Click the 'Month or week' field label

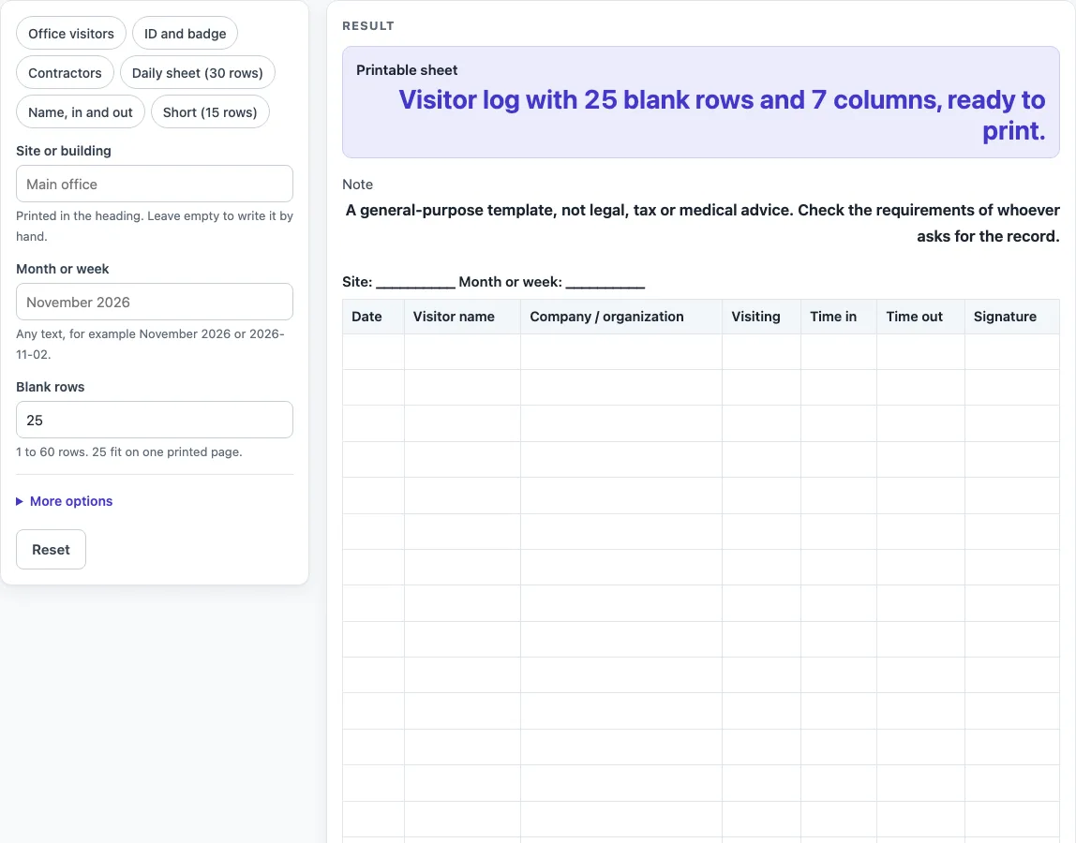click(63, 269)
